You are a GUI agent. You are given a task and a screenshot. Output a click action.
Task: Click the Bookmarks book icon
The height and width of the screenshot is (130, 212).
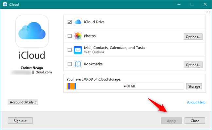coord(78,64)
